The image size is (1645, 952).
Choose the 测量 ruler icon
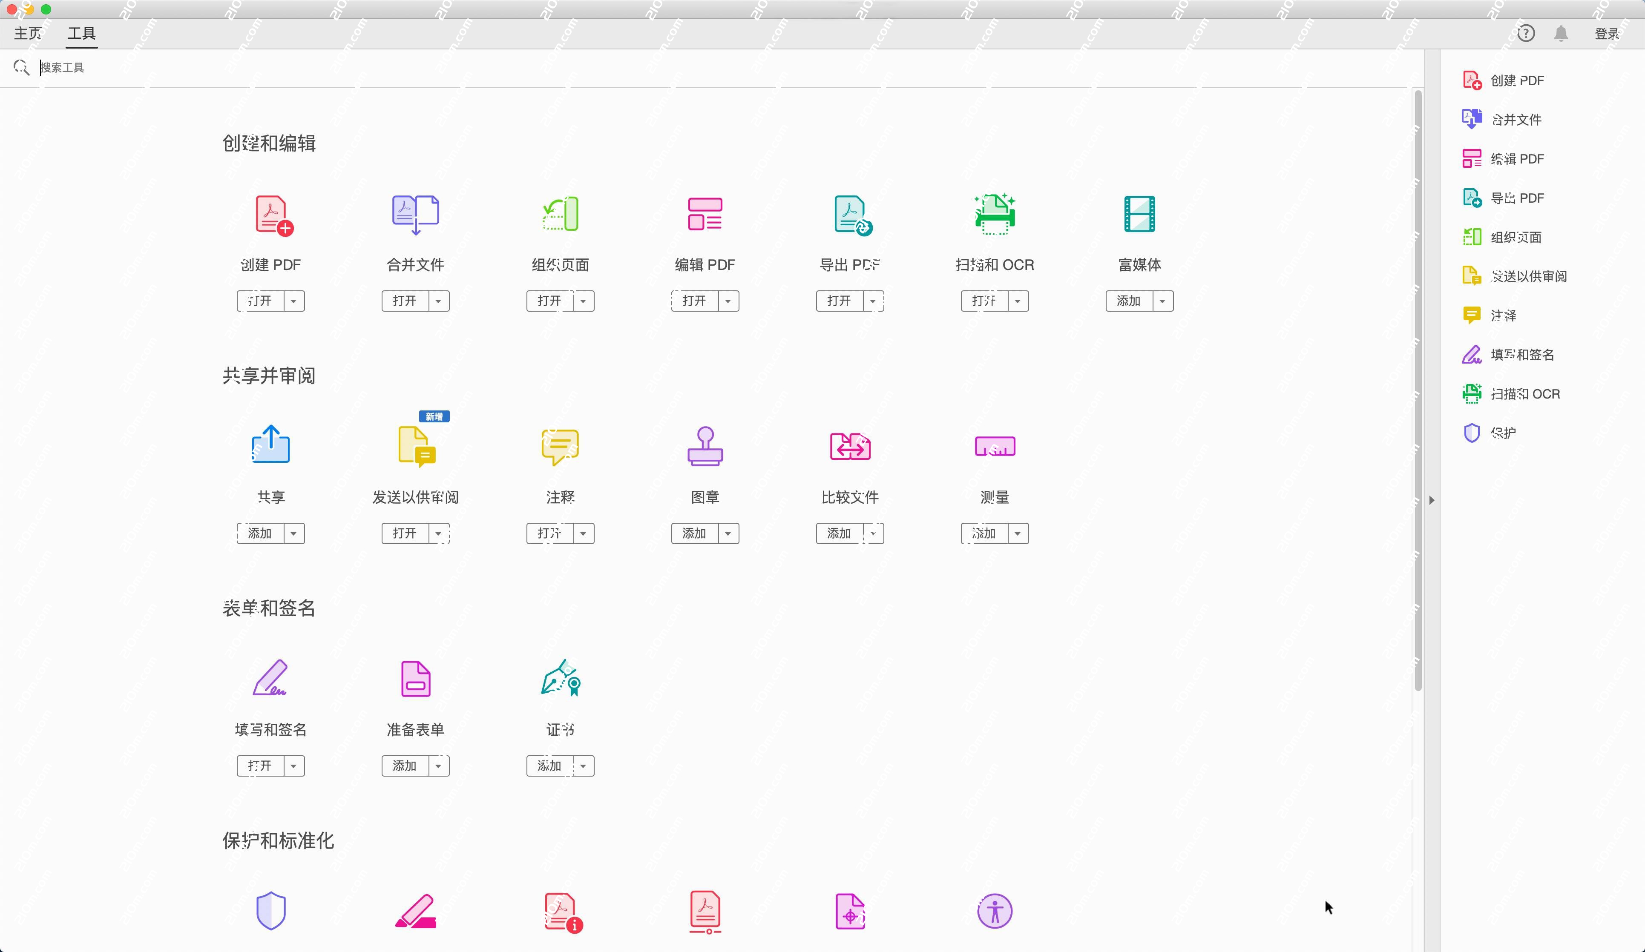[x=995, y=446]
